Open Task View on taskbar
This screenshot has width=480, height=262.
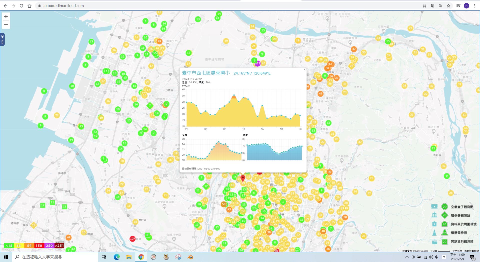[104, 257]
